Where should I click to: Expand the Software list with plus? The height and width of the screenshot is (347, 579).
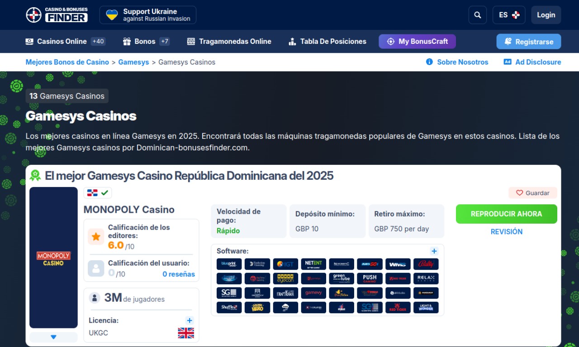[434, 251]
